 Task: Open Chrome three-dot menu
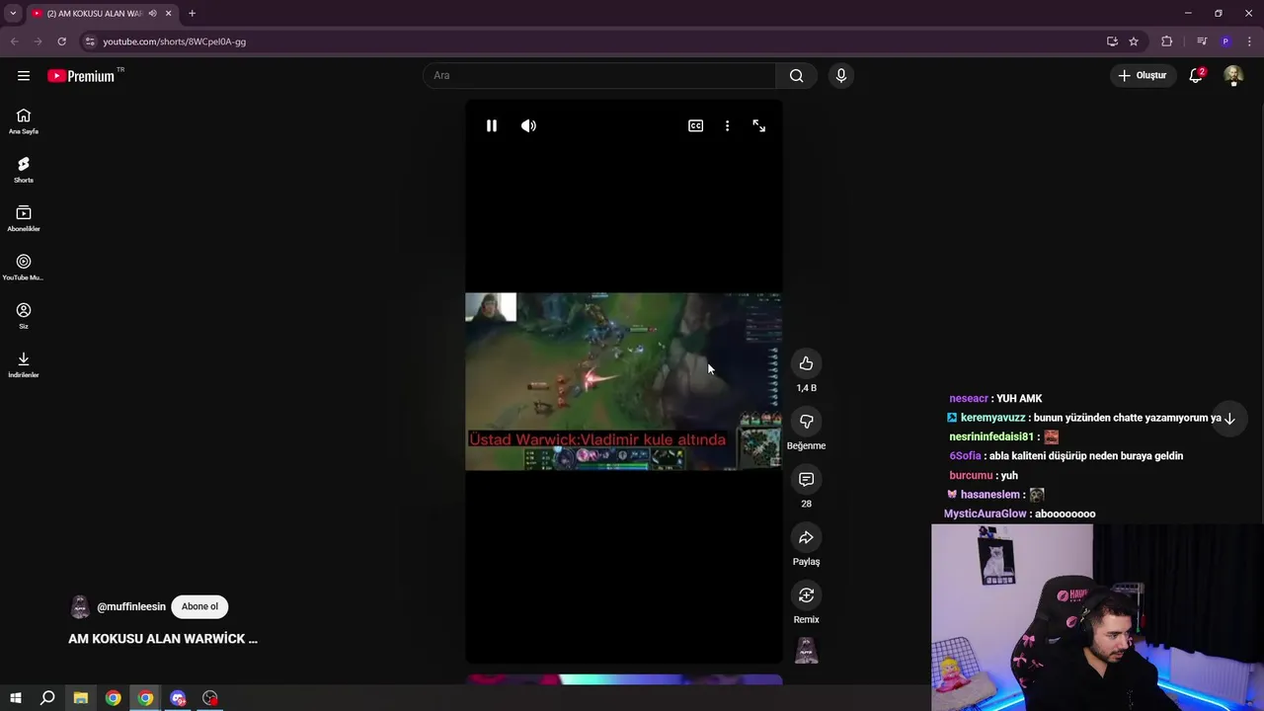point(1250,41)
